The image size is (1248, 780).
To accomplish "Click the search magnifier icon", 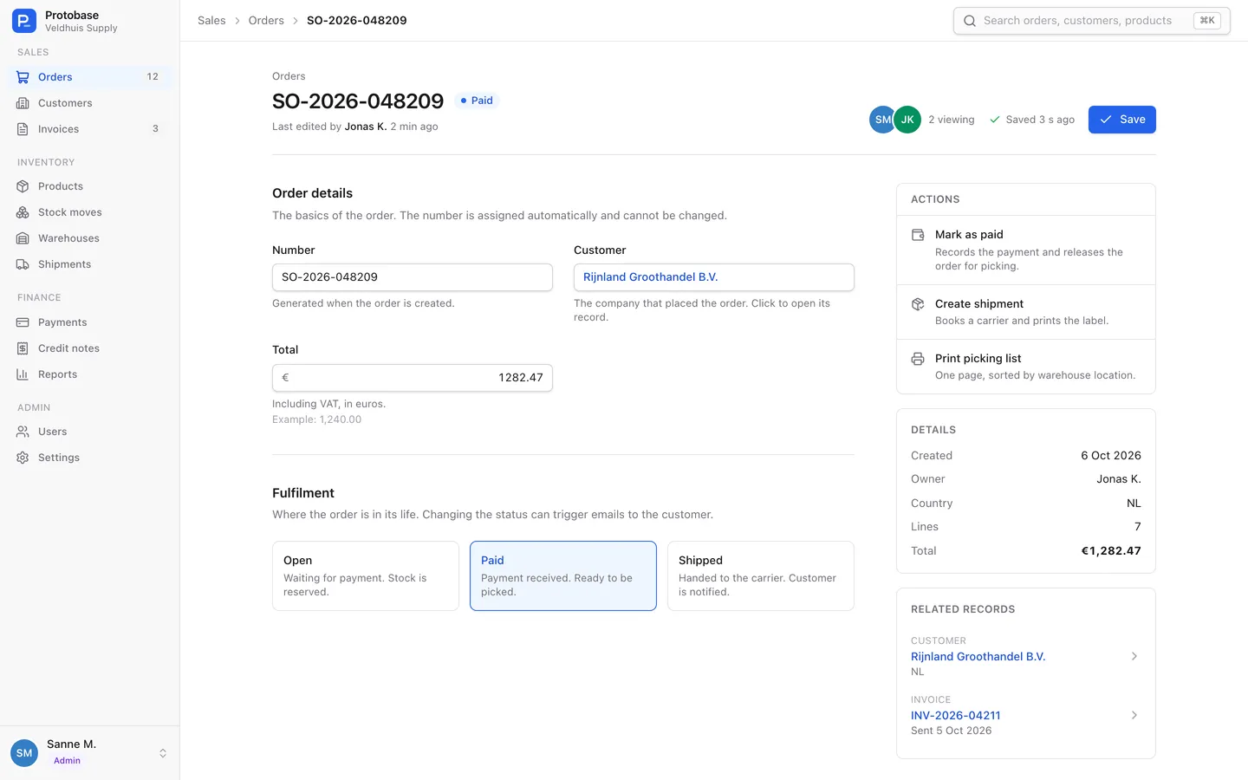I will [970, 21].
